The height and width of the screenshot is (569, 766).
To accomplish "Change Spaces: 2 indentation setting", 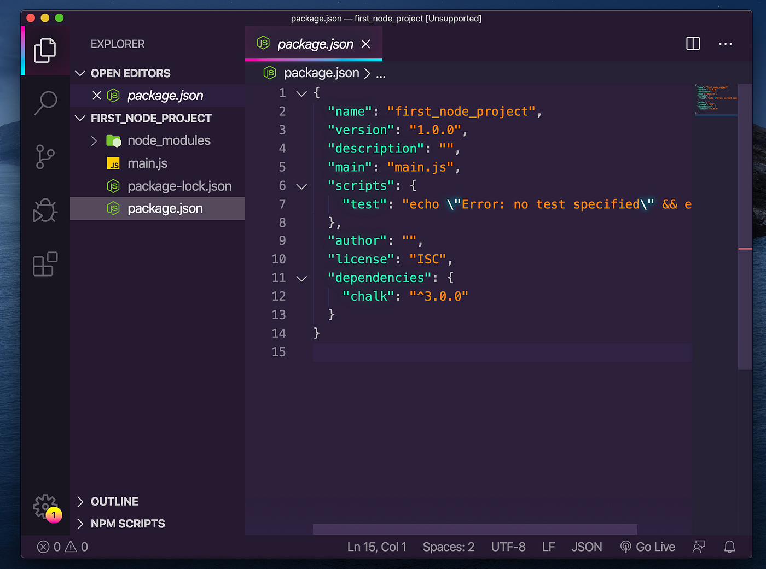I will point(448,546).
